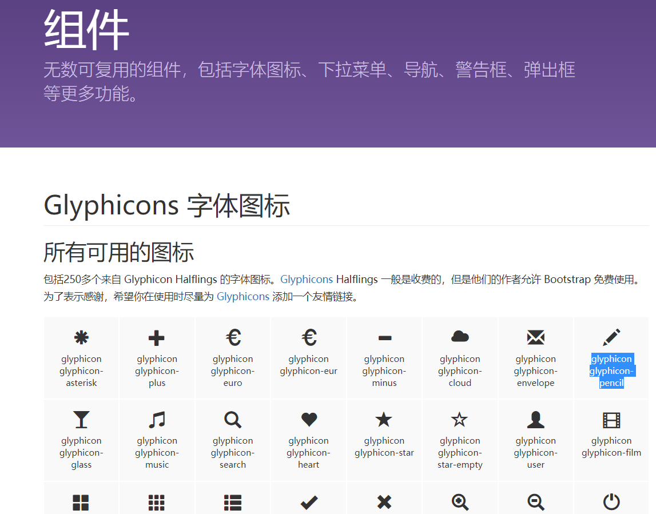Image resolution: width=656 pixels, height=514 pixels.
Task: Click the glyphicon-eur label text
Action: pos(309,365)
